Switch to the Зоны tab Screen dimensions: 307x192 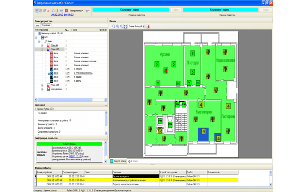point(37,26)
